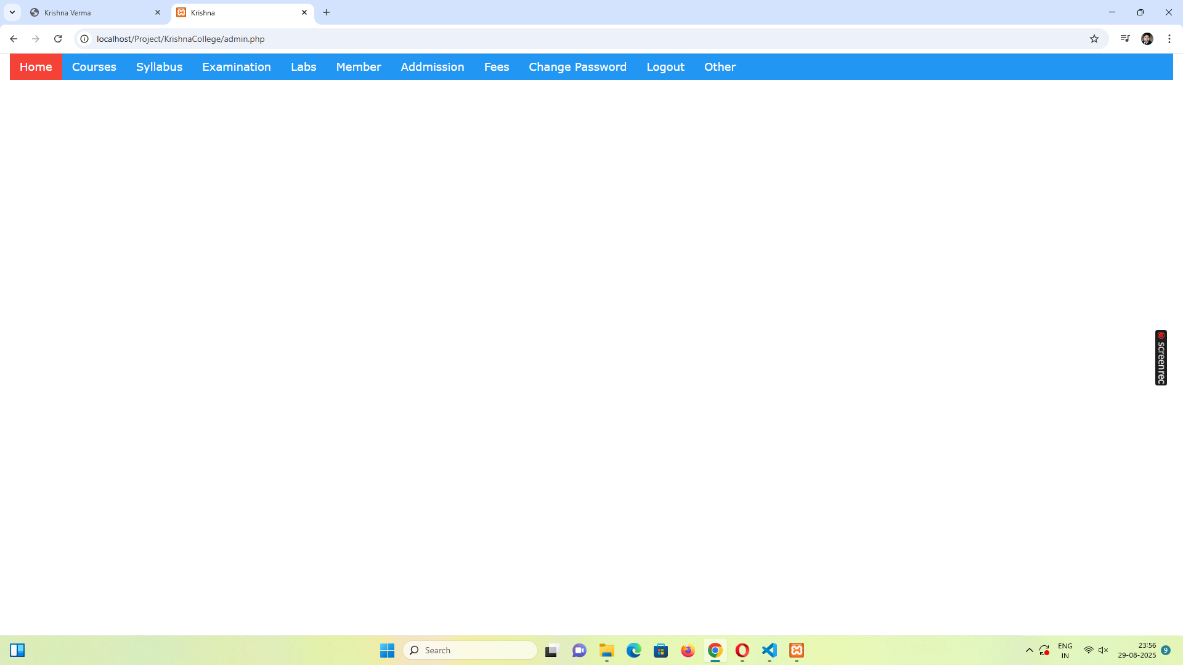The image size is (1183, 665).
Task: Reload the admin.php page
Action: [x=58, y=39]
